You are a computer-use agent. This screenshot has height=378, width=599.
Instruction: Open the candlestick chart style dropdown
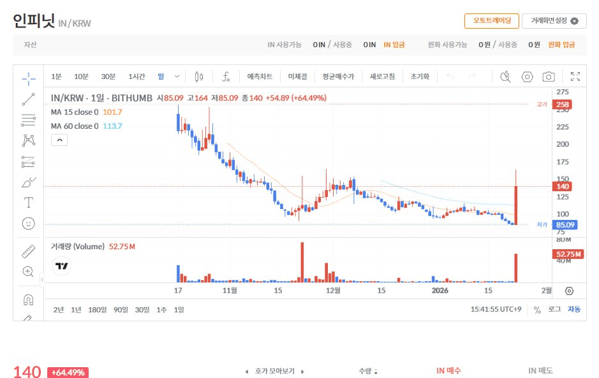(x=198, y=76)
